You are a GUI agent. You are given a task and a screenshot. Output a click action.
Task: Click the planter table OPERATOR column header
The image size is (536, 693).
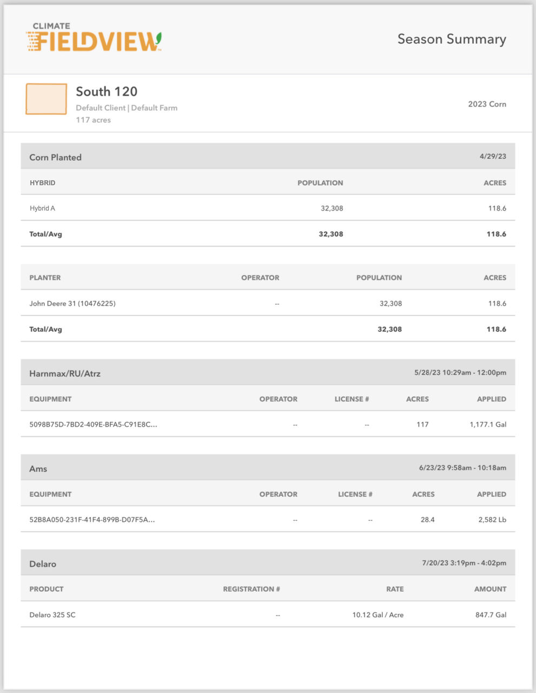[x=260, y=278]
